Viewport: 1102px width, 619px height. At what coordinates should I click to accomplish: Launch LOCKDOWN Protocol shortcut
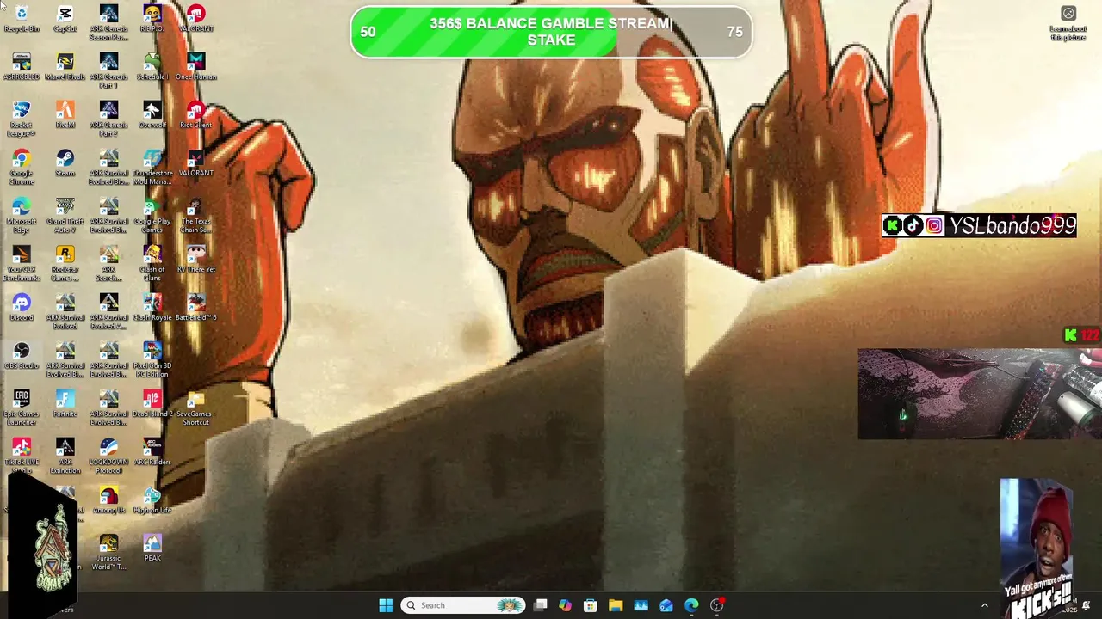[x=108, y=457]
